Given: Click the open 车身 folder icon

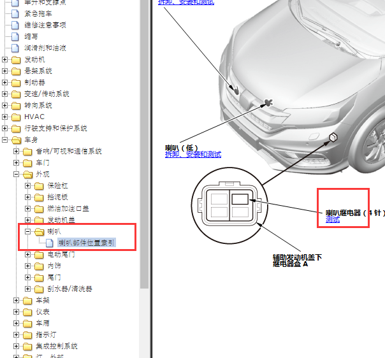Looking at the screenshot, I should 17,140.
